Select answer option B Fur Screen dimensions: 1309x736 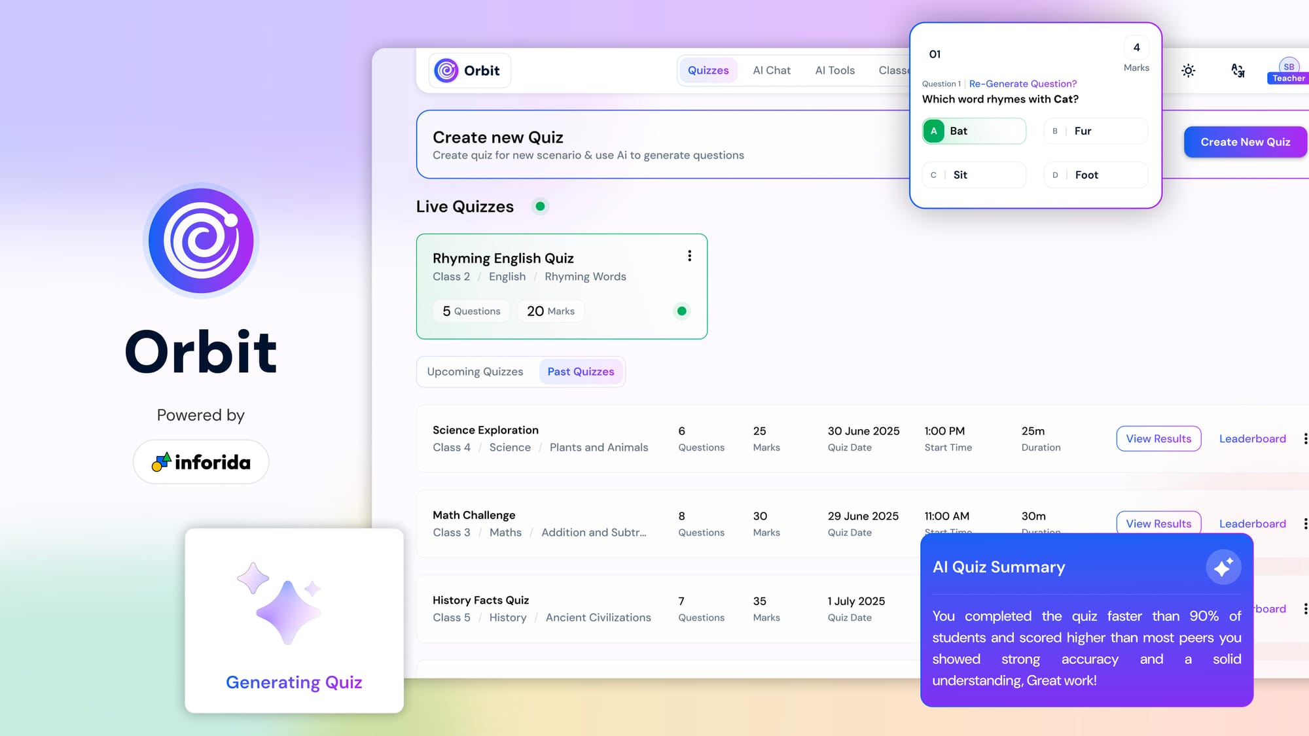[x=1095, y=131]
